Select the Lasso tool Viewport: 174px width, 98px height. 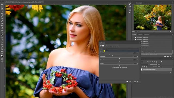pos(2,9)
